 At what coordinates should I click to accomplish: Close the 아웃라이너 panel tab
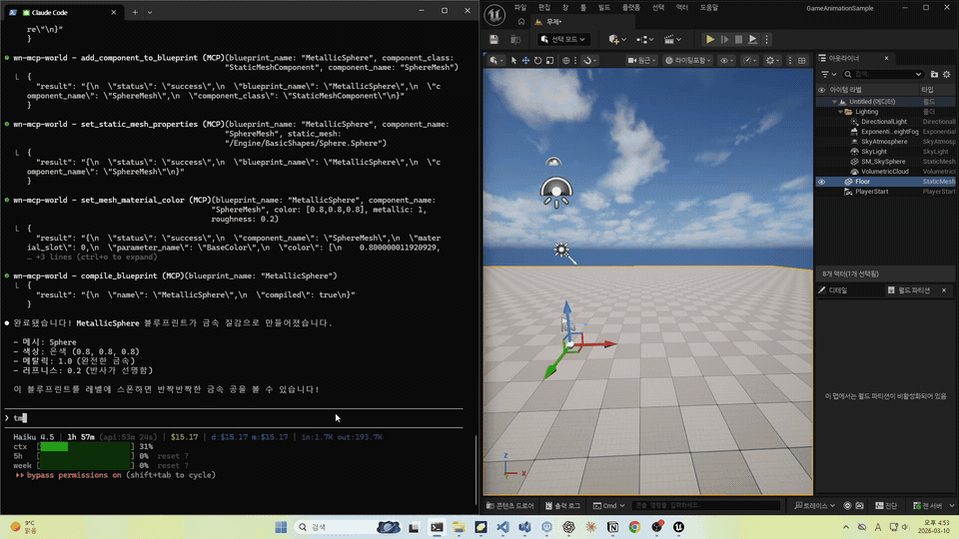pos(886,58)
